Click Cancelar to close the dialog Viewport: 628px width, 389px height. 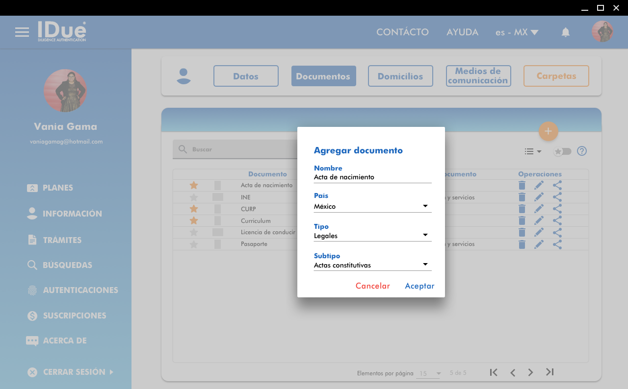(x=372, y=286)
